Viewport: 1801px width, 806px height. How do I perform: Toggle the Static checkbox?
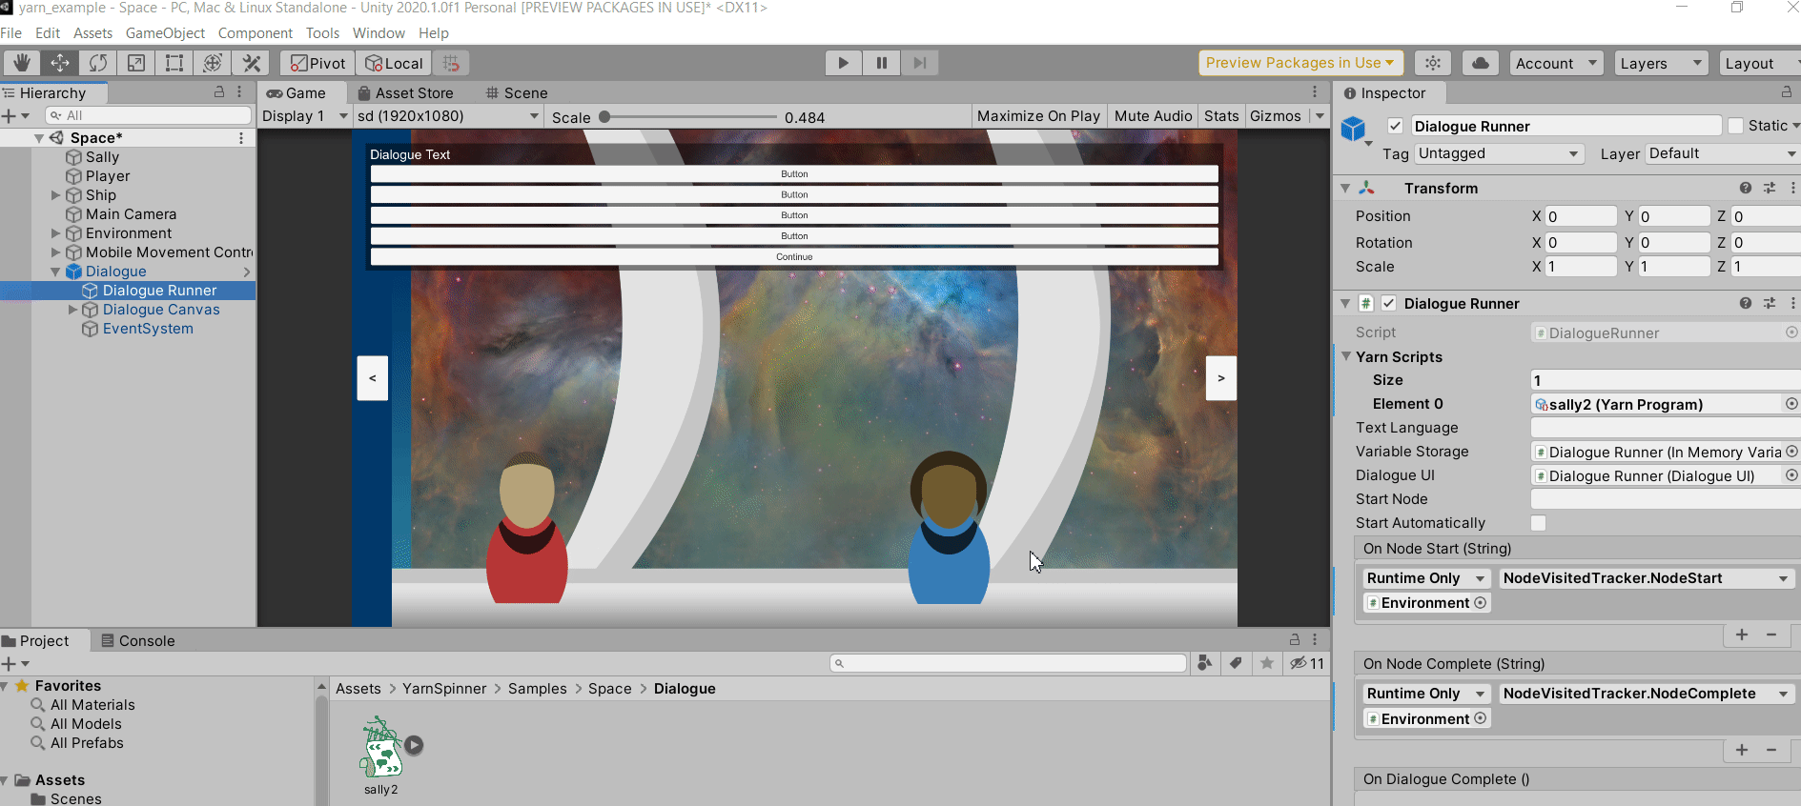click(1735, 126)
